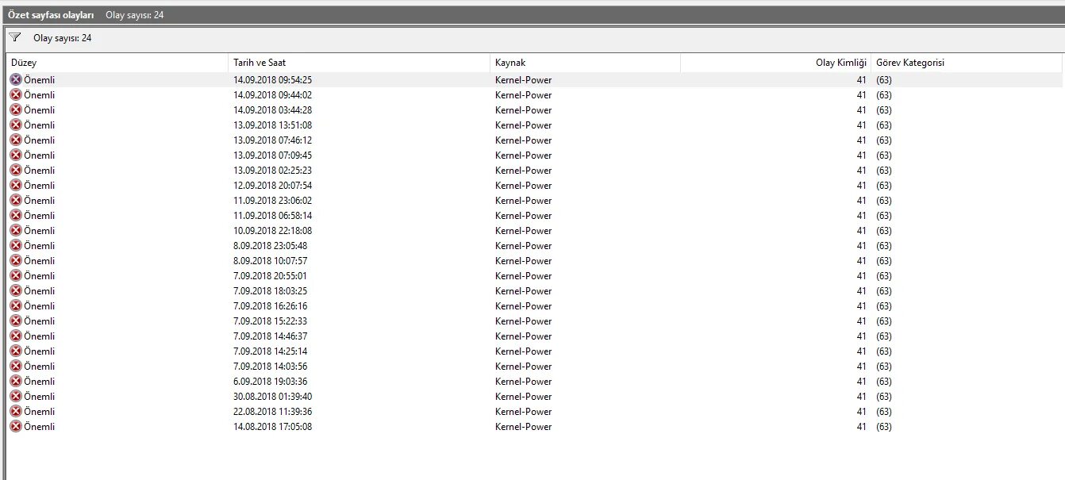The width and height of the screenshot is (1065, 480).
Task: Click error icon of 22.08.2018 11:39:36 event
Action: [16, 411]
